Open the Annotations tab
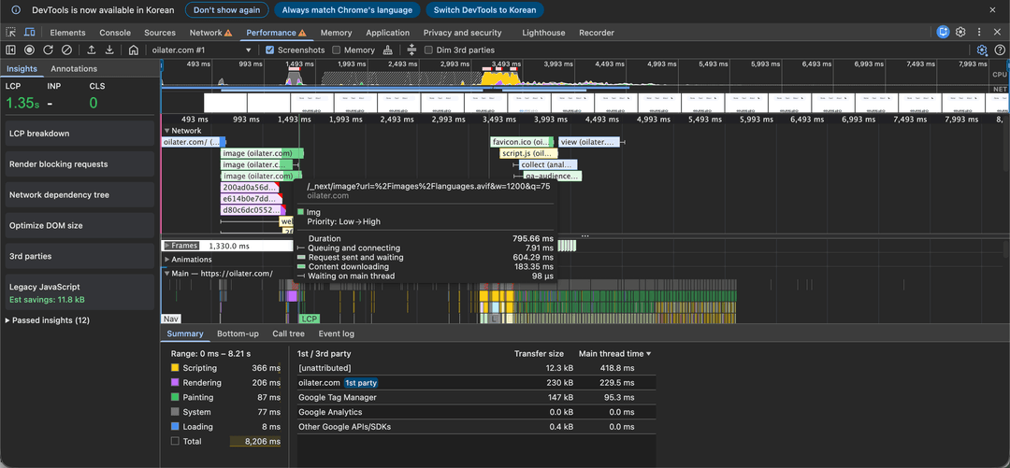 pyautogui.click(x=74, y=68)
